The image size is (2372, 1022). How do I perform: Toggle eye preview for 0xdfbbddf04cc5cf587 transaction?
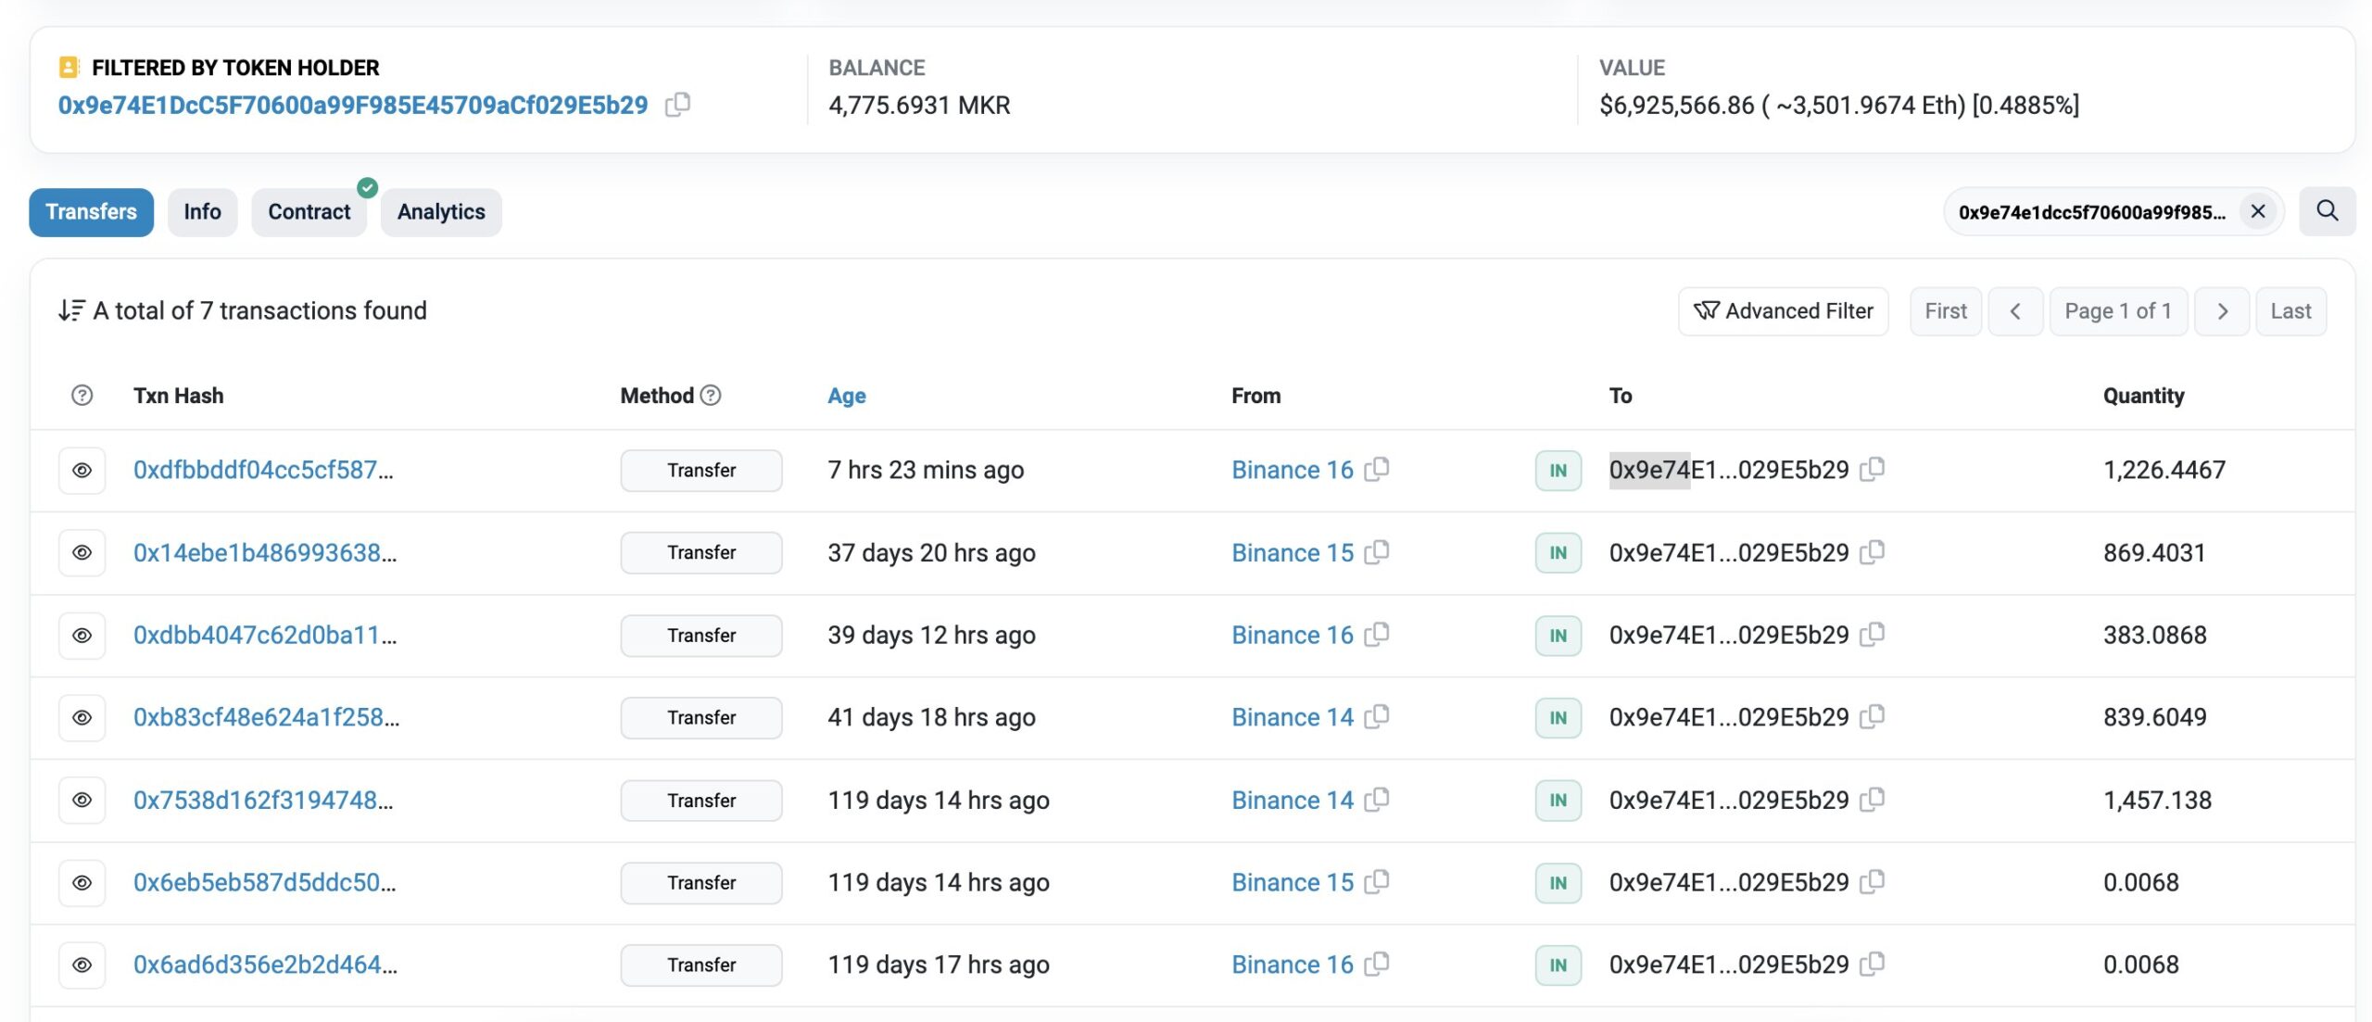click(x=82, y=470)
